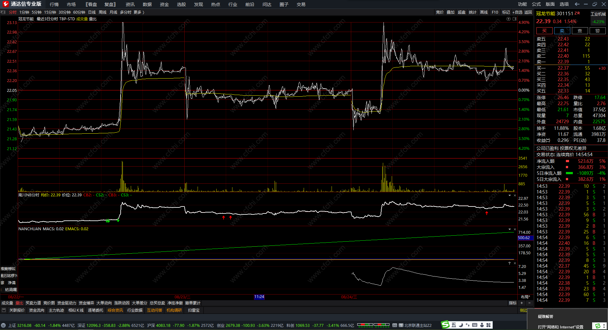The width and height of the screenshot is (608, 330).
Task: Open the 南川NB分时 pane dropdown arrow
Action: (510, 195)
